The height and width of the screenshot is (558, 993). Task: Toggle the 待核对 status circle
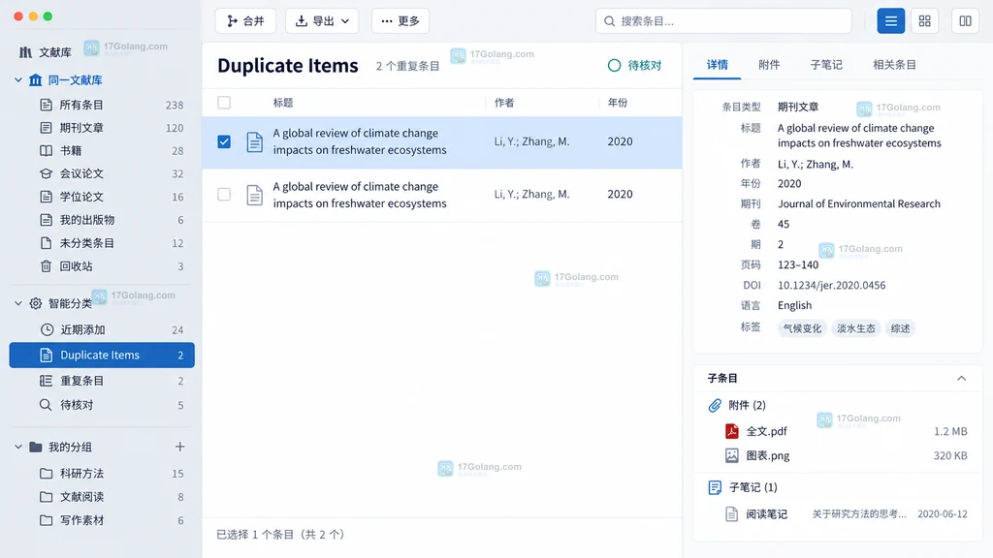point(614,65)
